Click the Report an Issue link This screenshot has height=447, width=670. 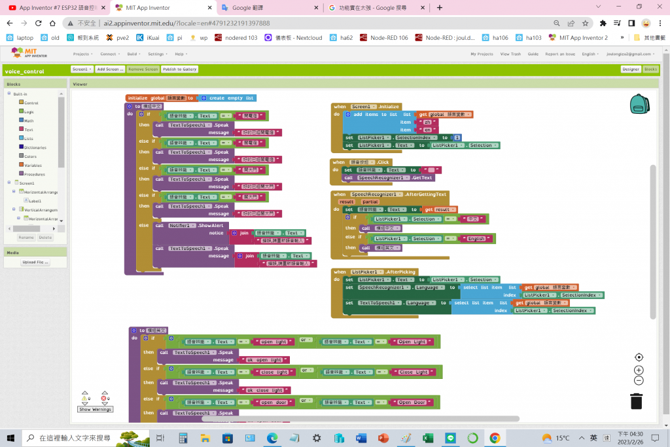[560, 54]
